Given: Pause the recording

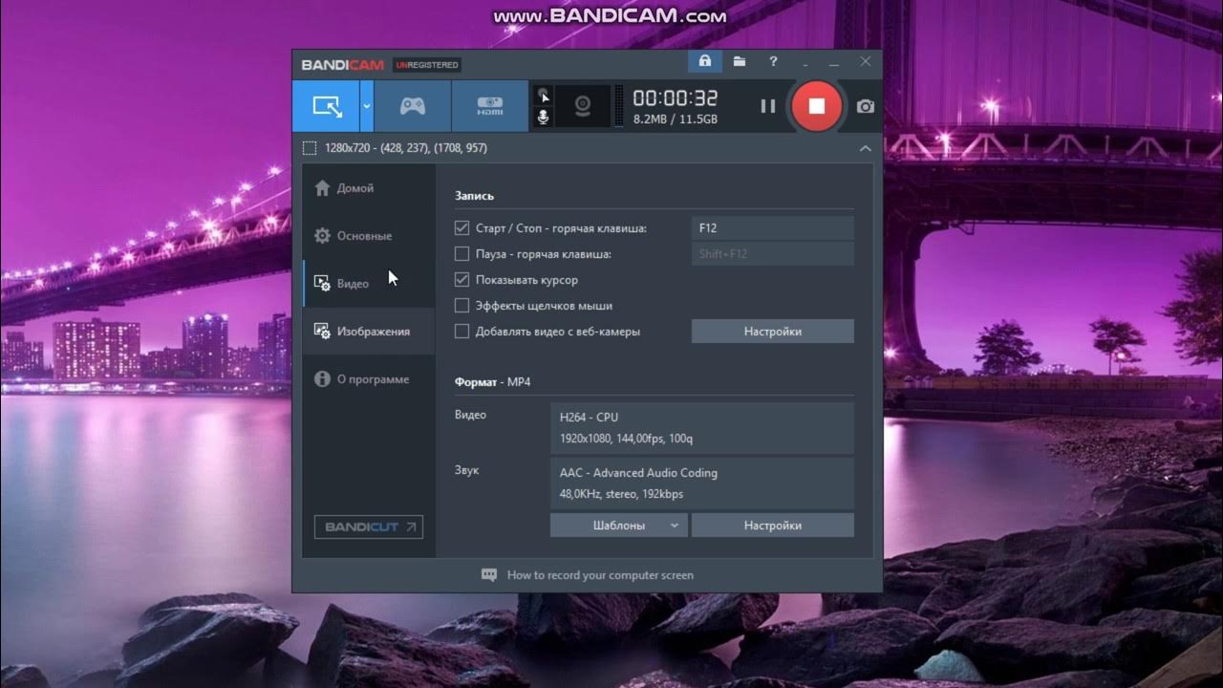Looking at the screenshot, I should tap(767, 106).
